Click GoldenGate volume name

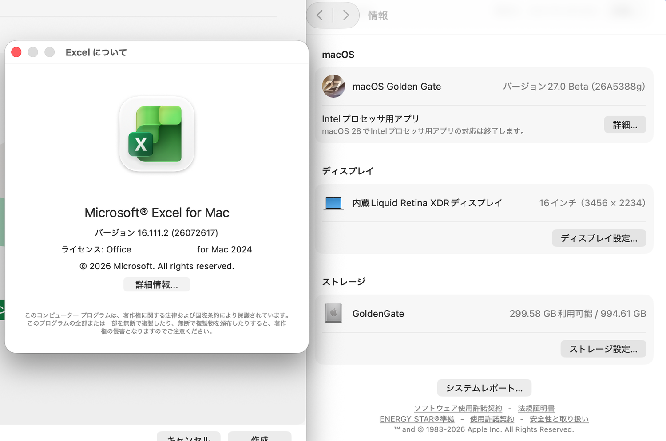tap(378, 314)
